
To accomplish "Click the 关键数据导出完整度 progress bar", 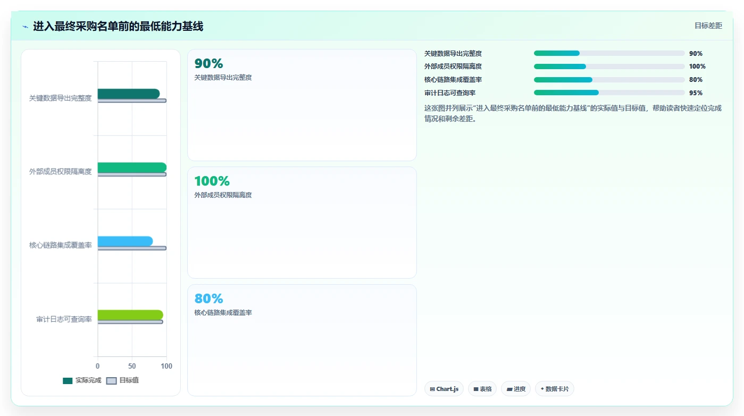I will [609, 53].
